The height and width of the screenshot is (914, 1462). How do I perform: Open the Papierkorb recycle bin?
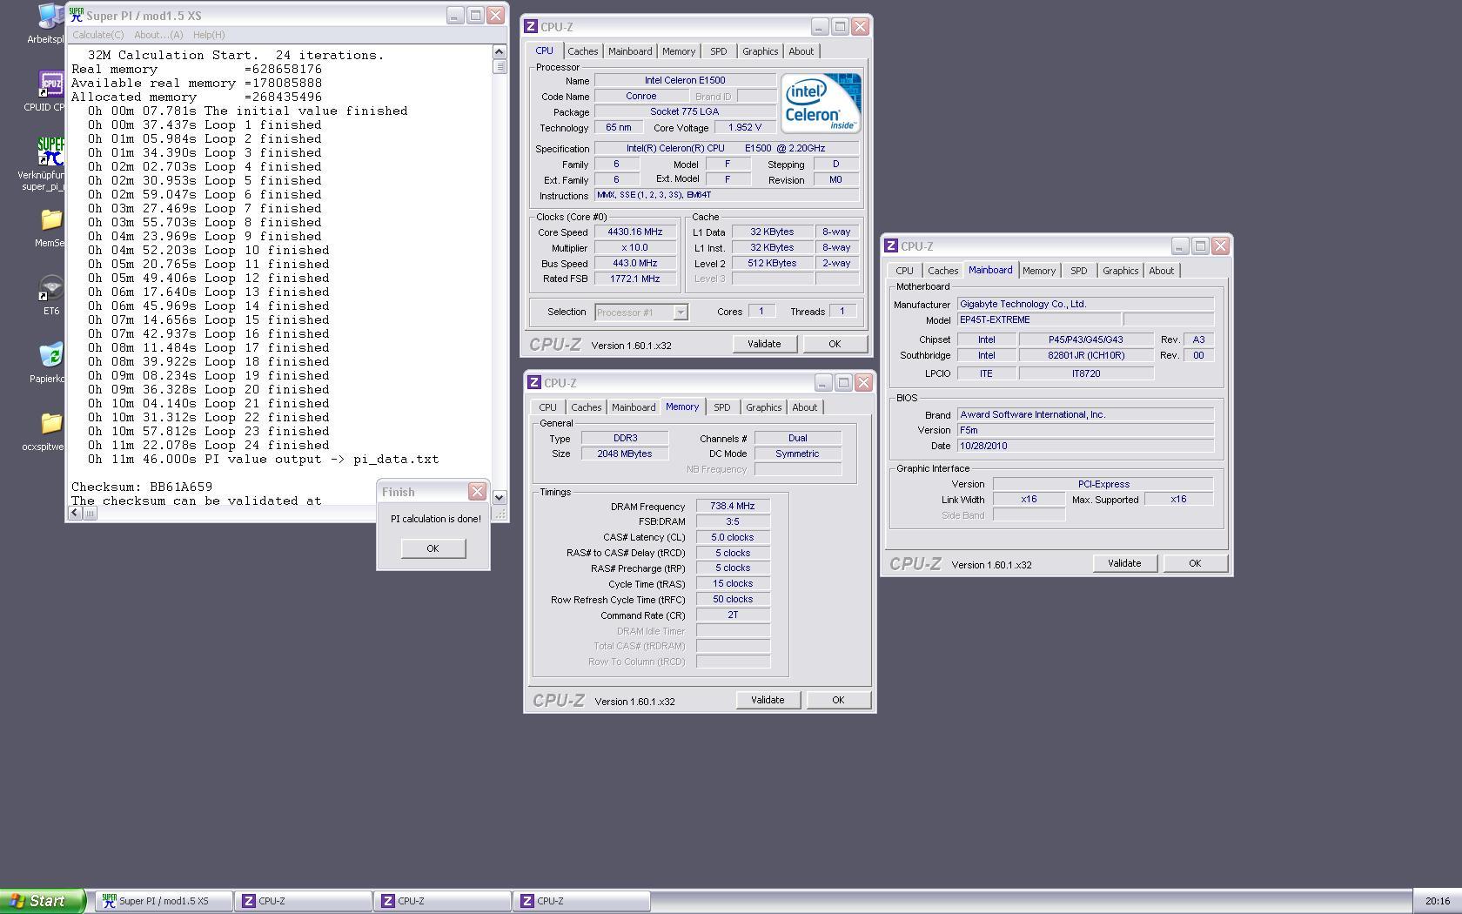[x=49, y=363]
